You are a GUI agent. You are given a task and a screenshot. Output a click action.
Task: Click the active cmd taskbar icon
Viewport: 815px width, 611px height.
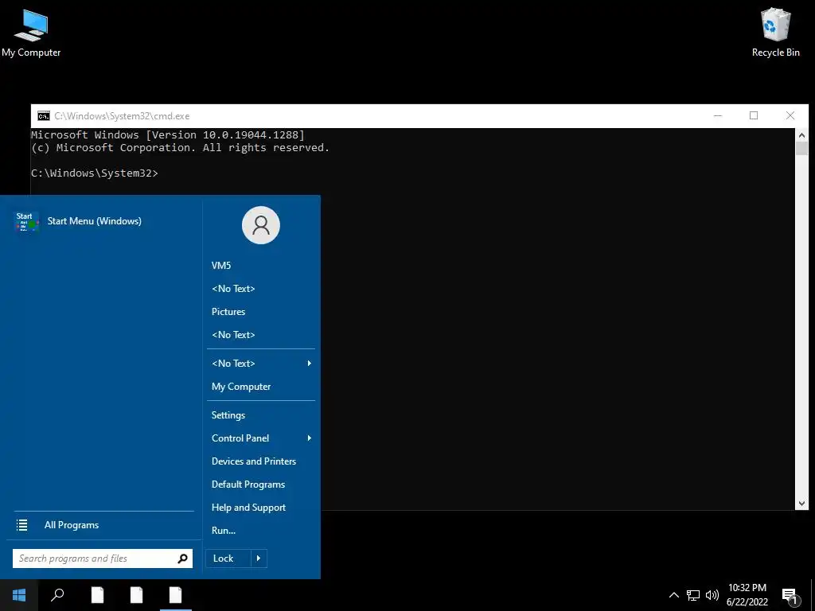click(x=176, y=595)
